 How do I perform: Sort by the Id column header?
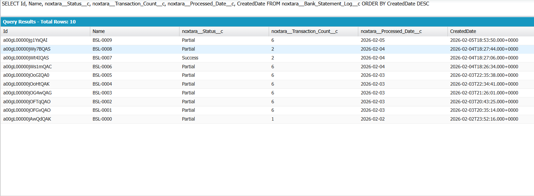coord(45,31)
